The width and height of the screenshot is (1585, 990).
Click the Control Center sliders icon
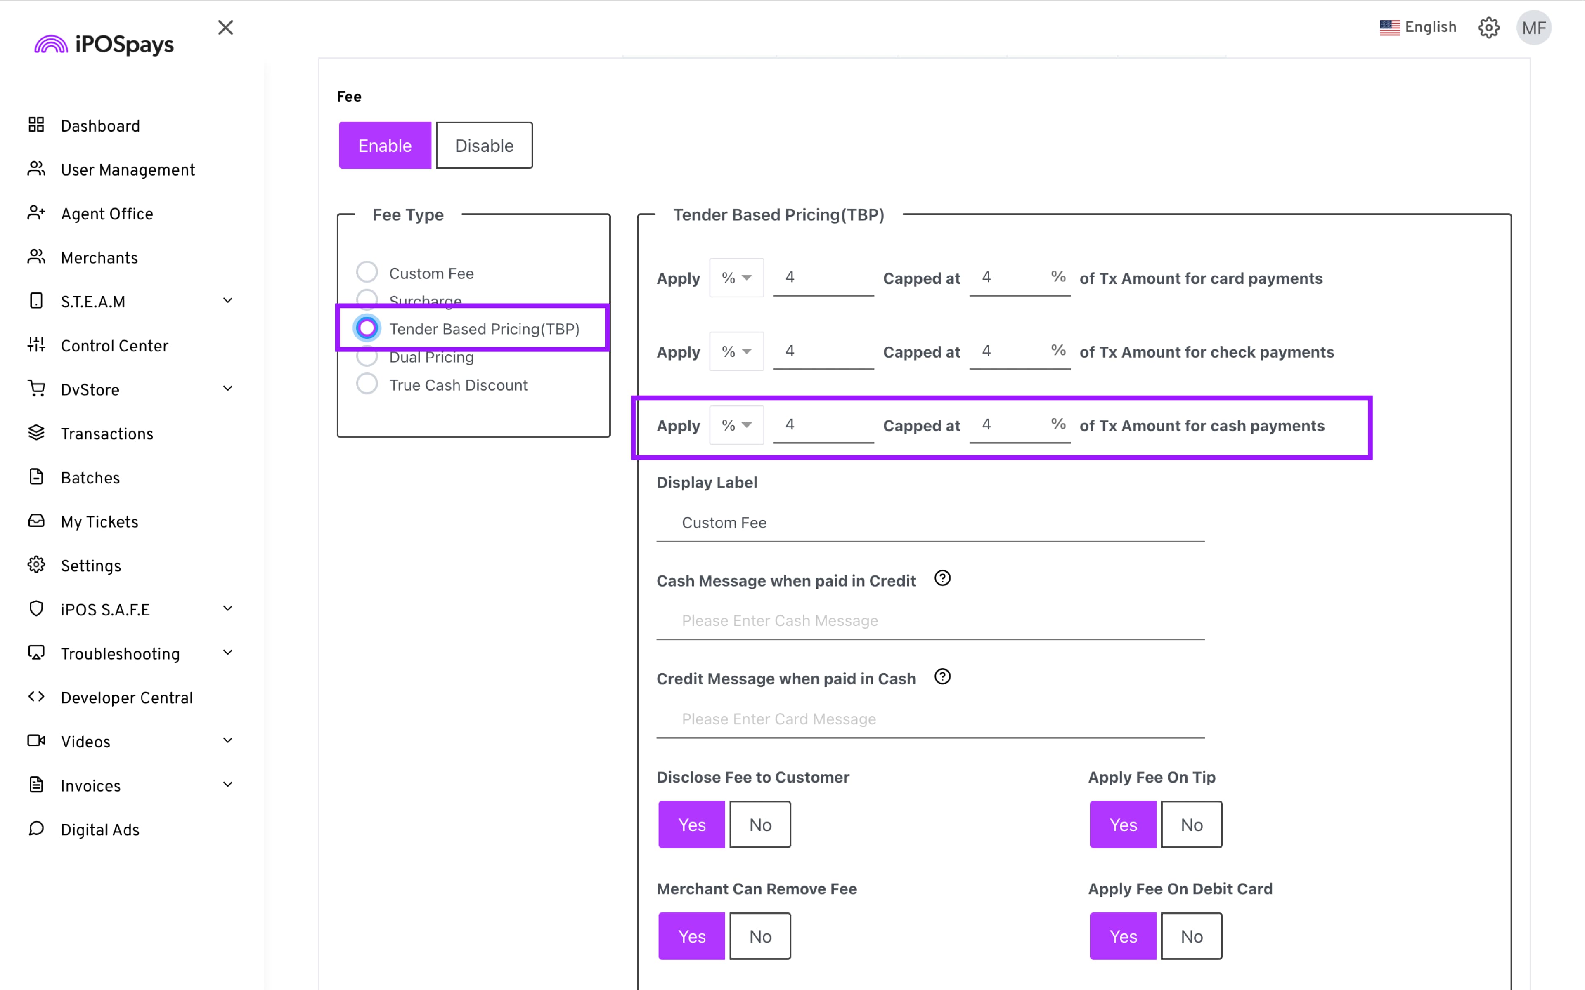click(x=36, y=344)
